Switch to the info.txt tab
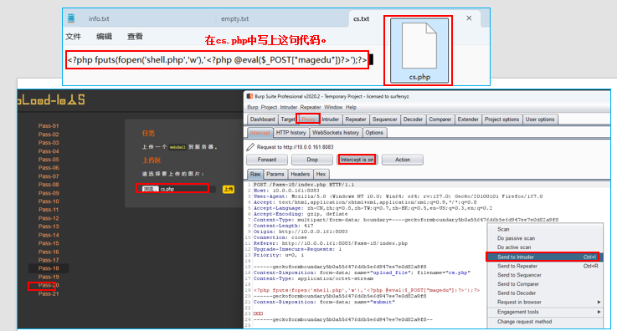Screen dimensions: 617x331 [x=99, y=19]
